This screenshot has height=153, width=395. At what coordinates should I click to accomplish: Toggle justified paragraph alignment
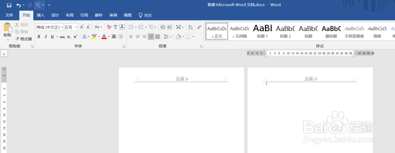150,37
